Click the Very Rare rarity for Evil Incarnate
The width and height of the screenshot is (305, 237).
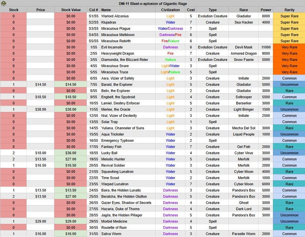(289, 47)
